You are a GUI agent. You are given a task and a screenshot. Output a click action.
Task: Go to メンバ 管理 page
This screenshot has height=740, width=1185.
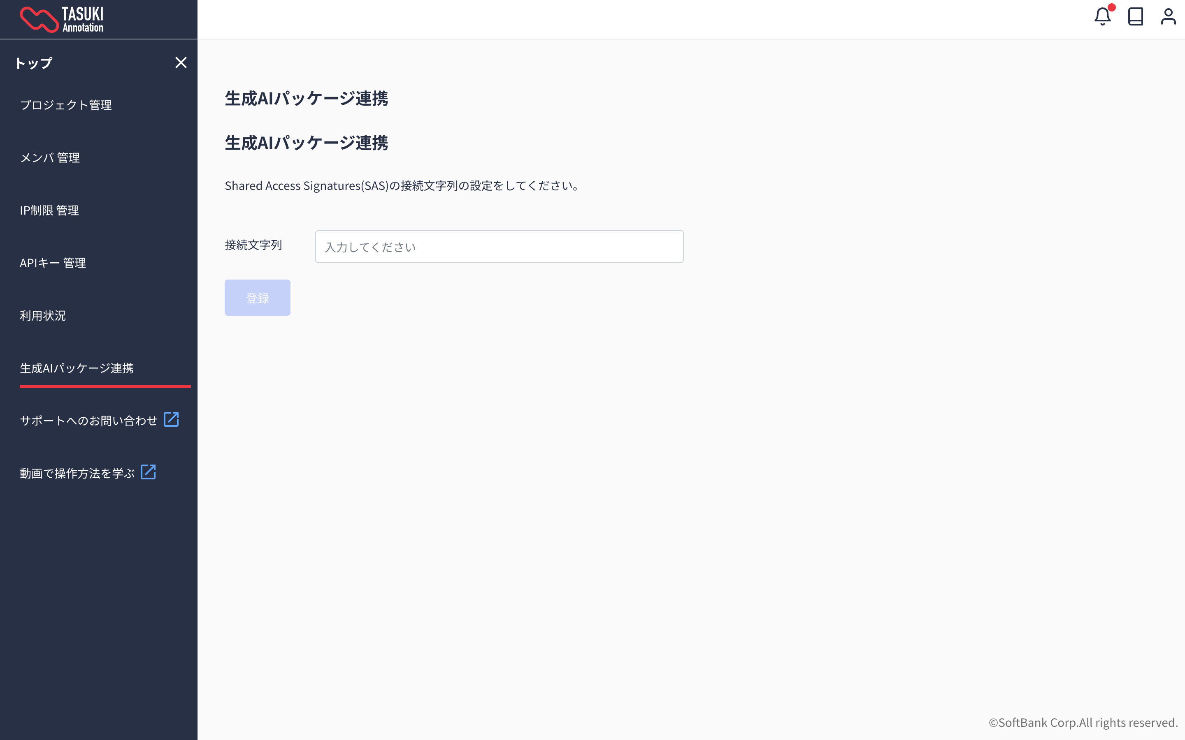click(50, 157)
